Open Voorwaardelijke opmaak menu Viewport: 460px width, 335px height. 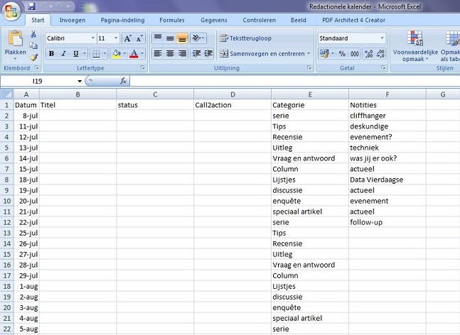(x=415, y=45)
